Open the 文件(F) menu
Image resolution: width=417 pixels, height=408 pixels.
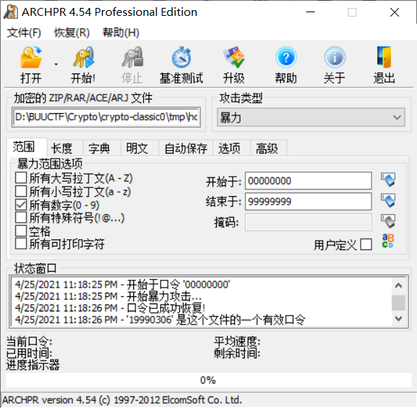[x=24, y=32]
